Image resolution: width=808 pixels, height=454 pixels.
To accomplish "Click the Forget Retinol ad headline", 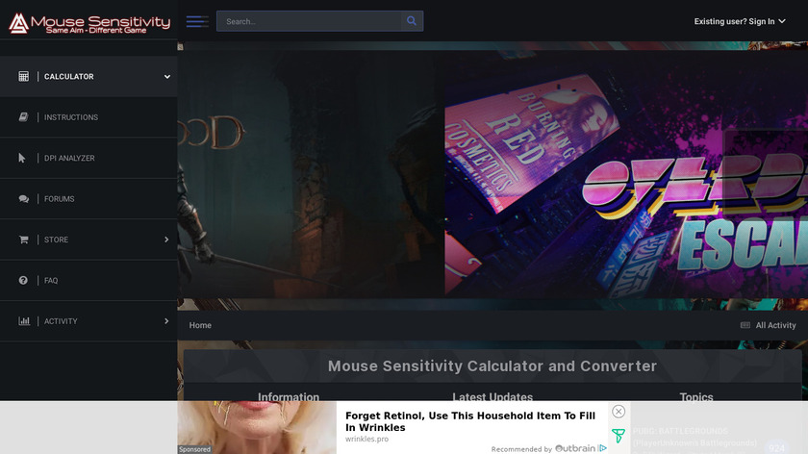I will click(470, 421).
